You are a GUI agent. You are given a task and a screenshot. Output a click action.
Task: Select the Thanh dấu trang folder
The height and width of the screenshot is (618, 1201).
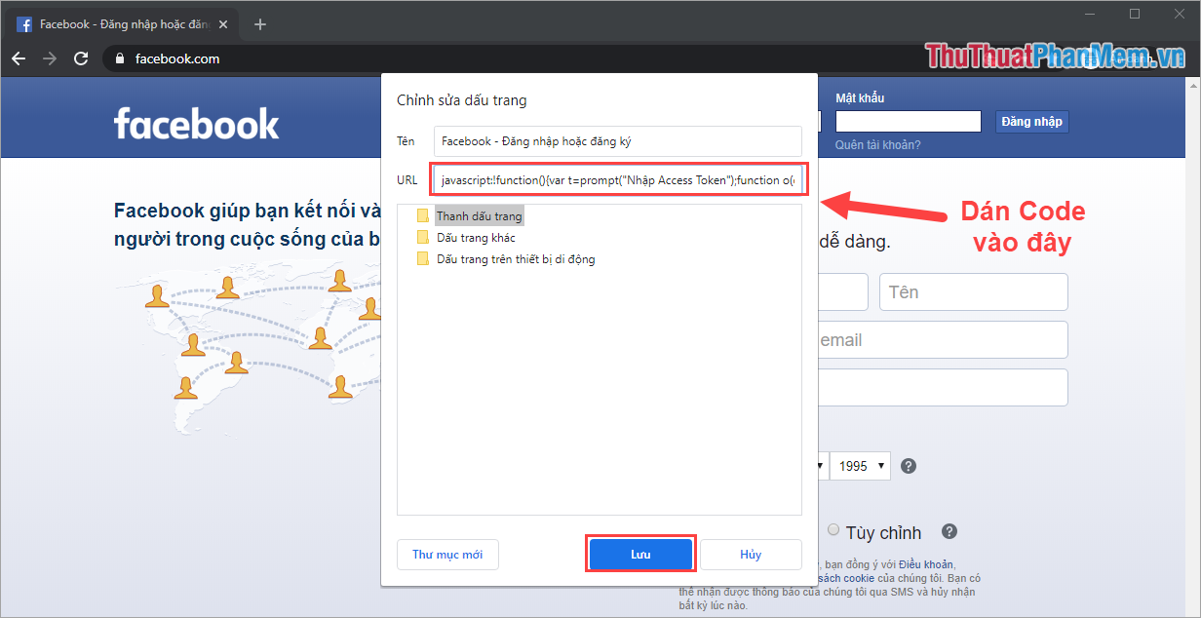pyautogui.click(x=480, y=215)
